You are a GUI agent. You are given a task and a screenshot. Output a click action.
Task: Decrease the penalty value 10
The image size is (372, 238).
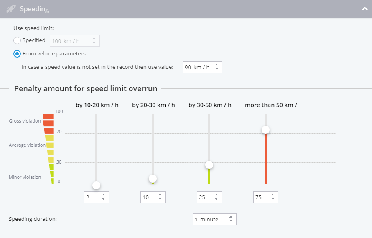pos(160,199)
